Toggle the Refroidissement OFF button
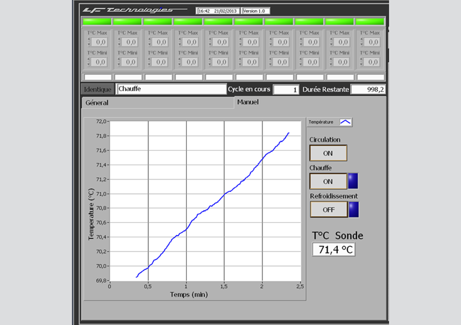The height and width of the screenshot is (325, 461). pos(328,209)
